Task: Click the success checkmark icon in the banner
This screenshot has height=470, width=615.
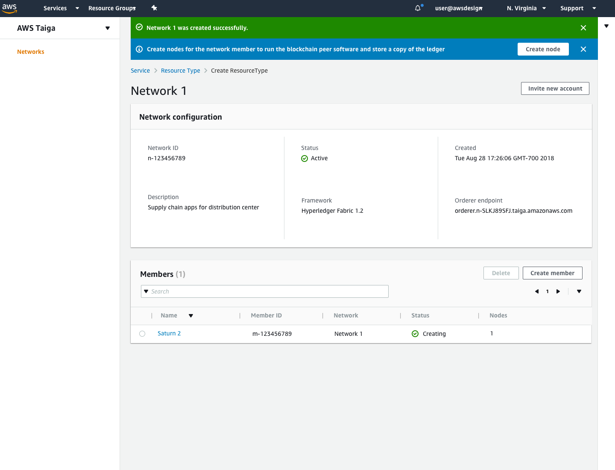Action: pyautogui.click(x=139, y=27)
